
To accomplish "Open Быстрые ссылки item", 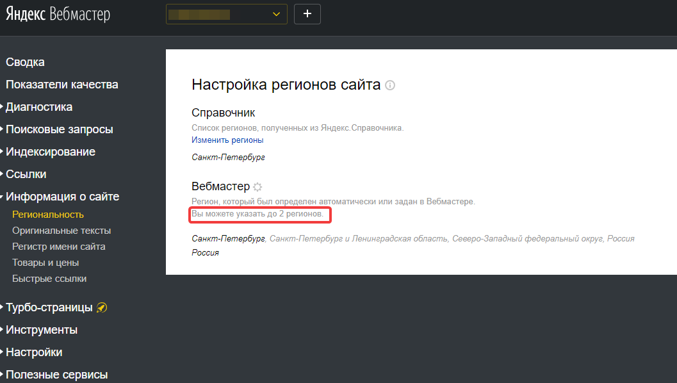I will coord(49,279).
